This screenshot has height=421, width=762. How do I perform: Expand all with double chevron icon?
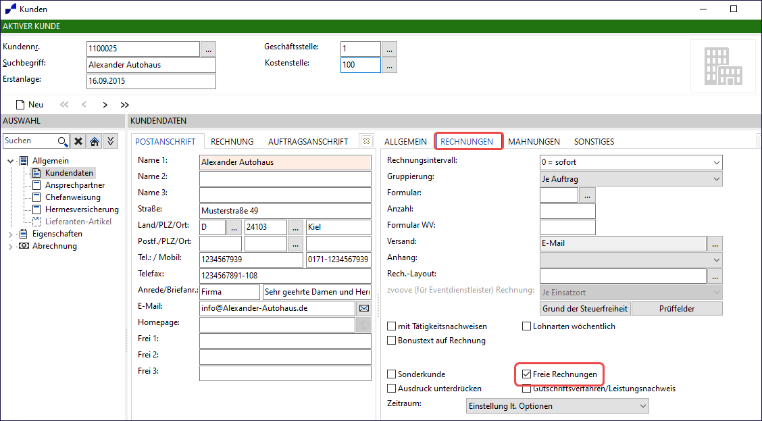[111, 141]
